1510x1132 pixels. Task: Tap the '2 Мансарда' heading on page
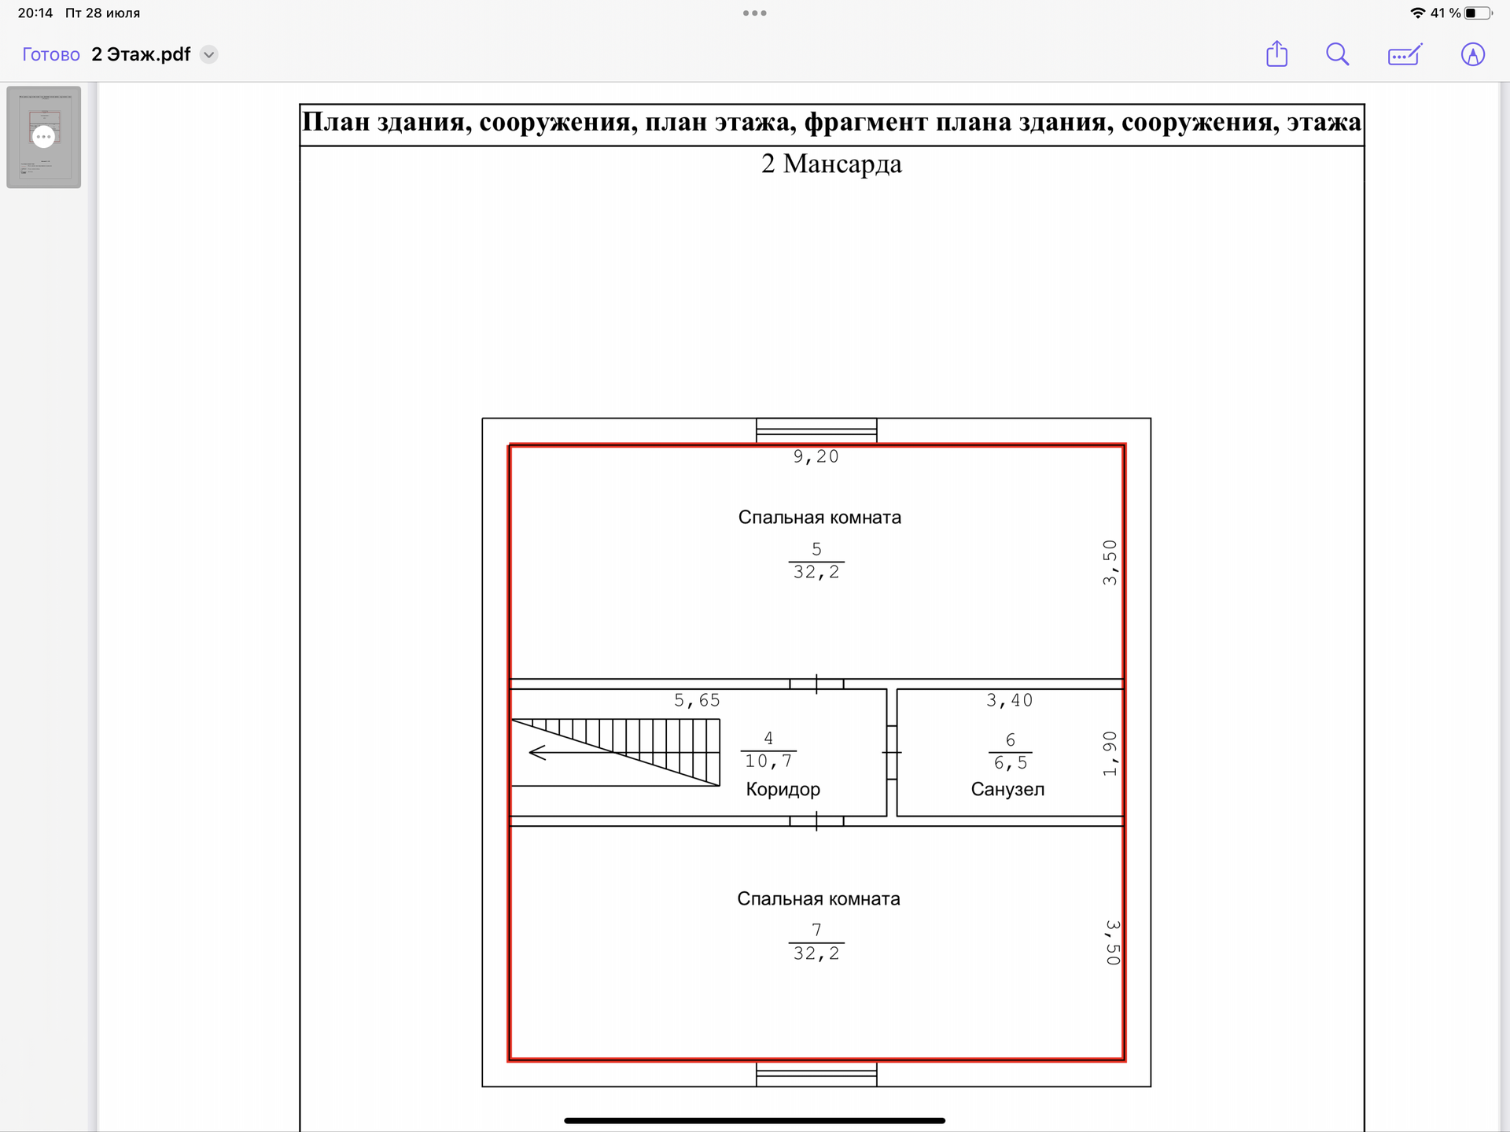(831, 164)
